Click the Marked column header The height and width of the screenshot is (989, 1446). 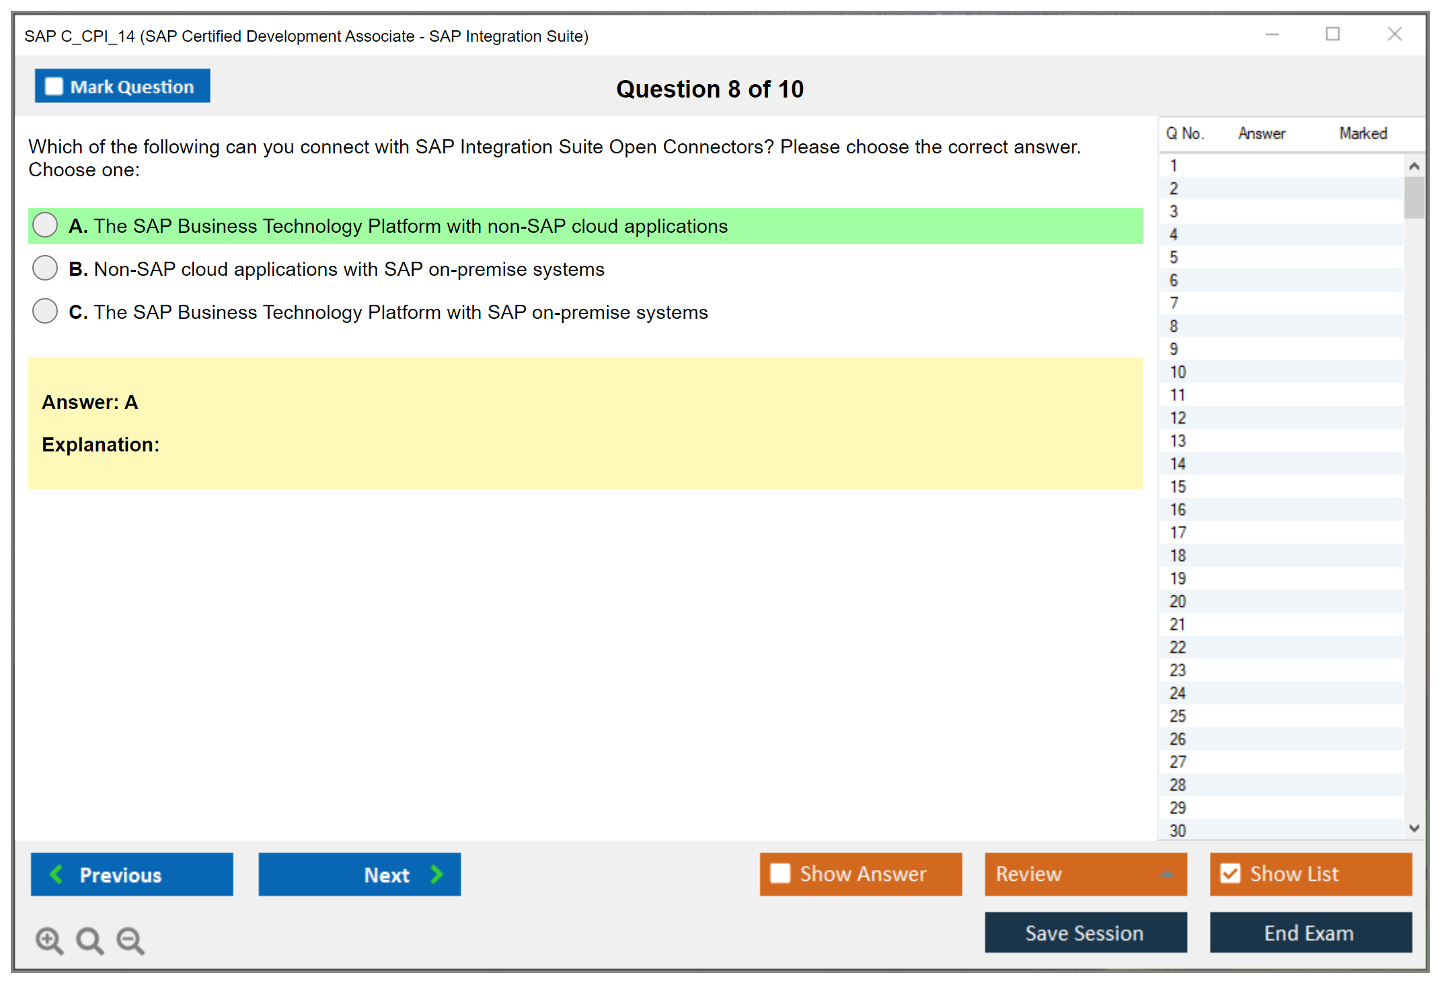point(1363,133)
